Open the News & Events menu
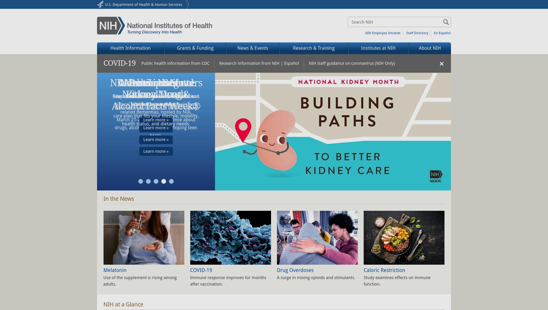The image size is (548, 310). [253, 48]
